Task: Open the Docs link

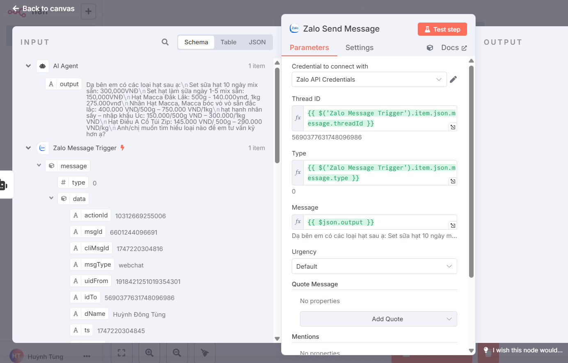Action: (454, 48)
